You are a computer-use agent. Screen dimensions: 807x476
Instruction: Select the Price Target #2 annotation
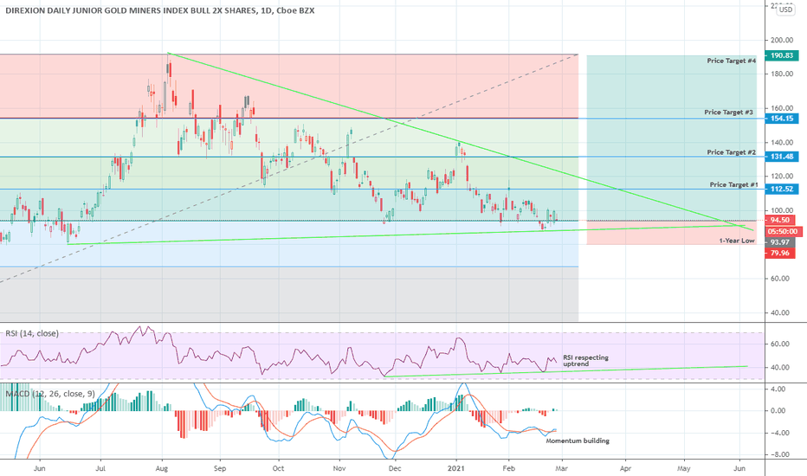tap(732, 152)
